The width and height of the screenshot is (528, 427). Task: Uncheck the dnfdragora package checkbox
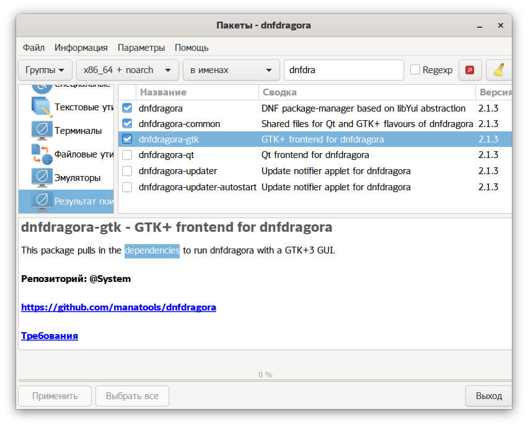coord(127,108)
